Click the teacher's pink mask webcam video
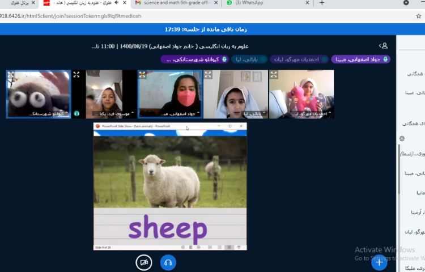425x272 pixels. tap(170, 94)
